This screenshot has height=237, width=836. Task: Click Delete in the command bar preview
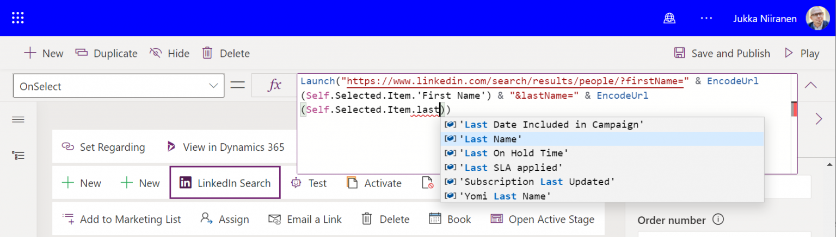click(385, 219)
